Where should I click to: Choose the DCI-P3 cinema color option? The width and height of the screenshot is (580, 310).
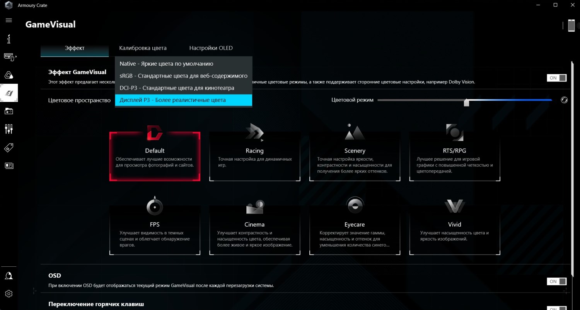coord(184,88)
